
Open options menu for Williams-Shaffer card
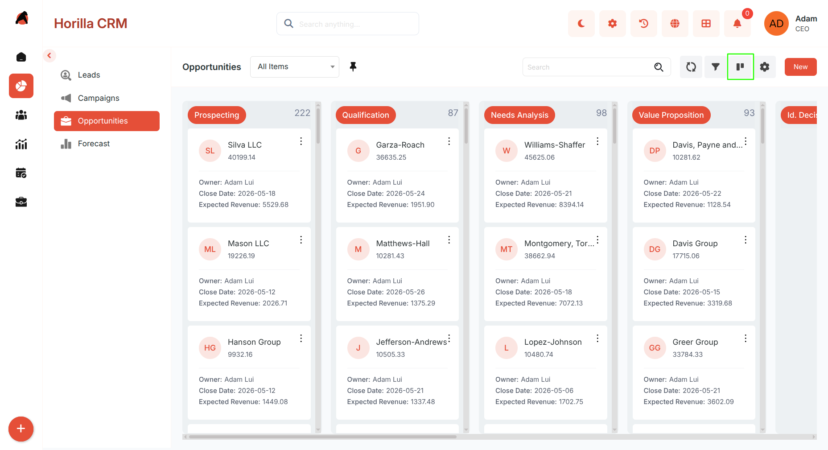(x=597, y=141)
